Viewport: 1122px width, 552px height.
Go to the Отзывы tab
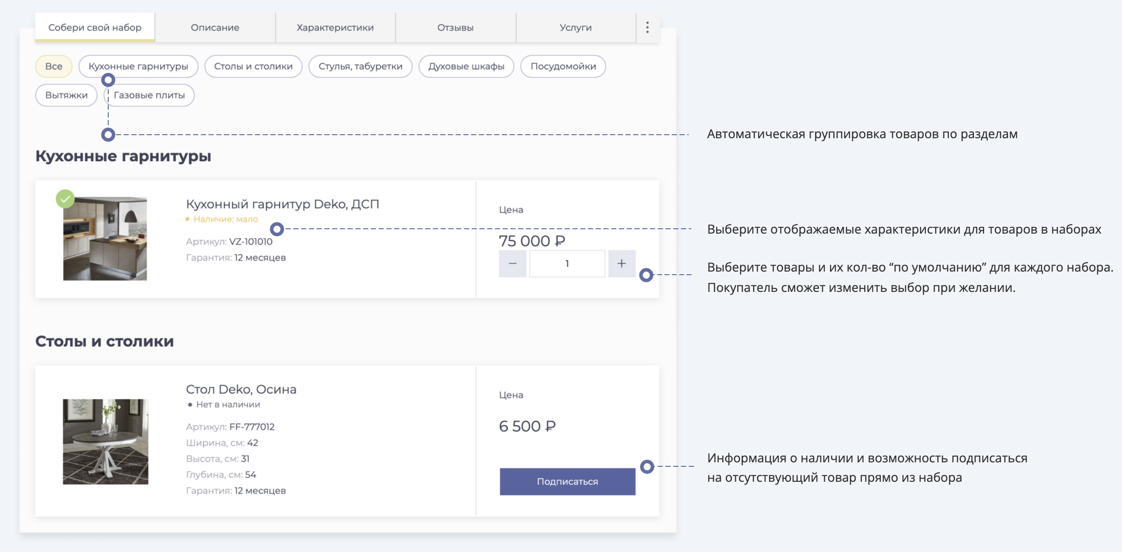pyautogui.click(x=455, y=27)
